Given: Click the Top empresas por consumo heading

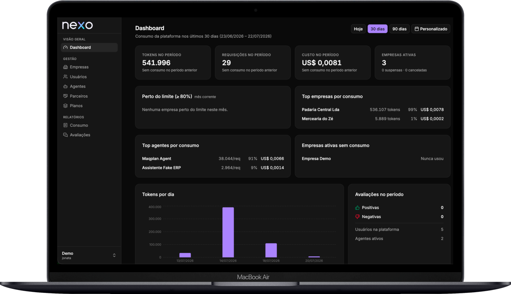Looking at the screenshot, I should tap(332, 96).
